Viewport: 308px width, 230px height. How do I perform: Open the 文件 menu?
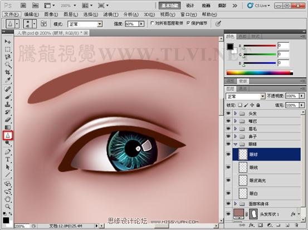click(x=11, y=14)
